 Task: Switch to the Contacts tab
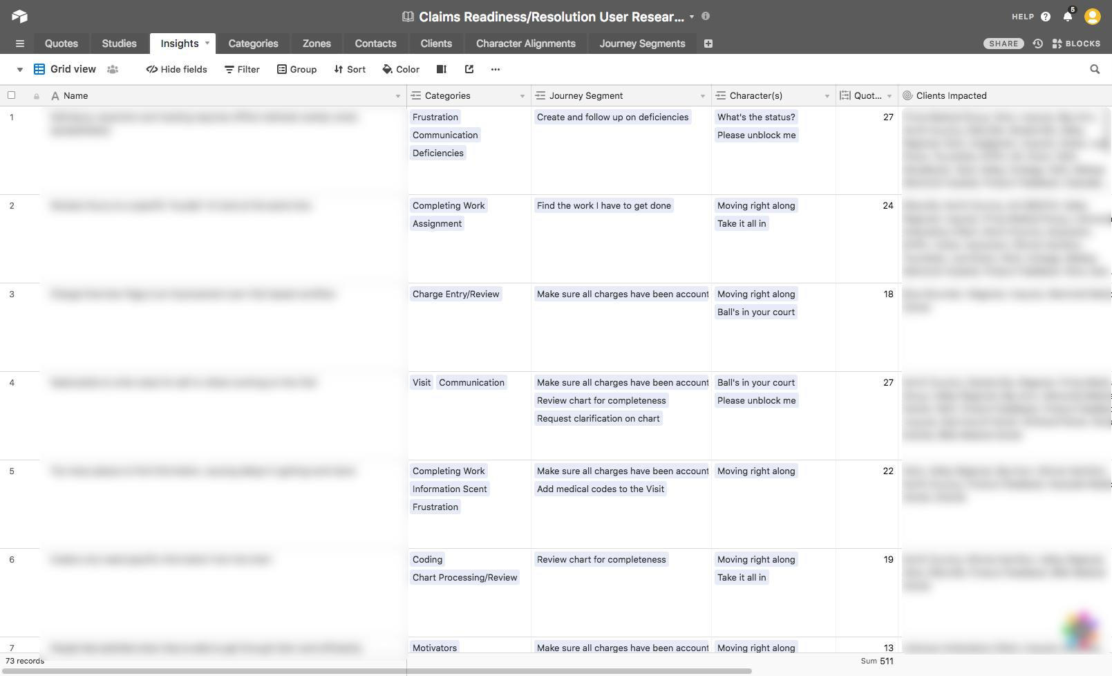click(x=376, y=44)
